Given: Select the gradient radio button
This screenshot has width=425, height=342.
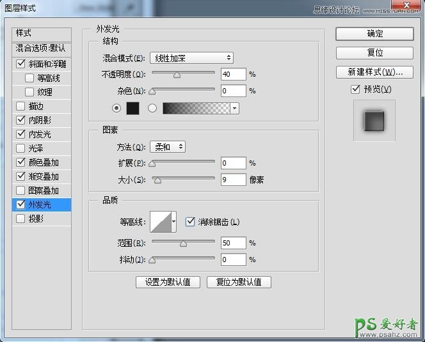Looking at the screenshot, I should point(152,108).
